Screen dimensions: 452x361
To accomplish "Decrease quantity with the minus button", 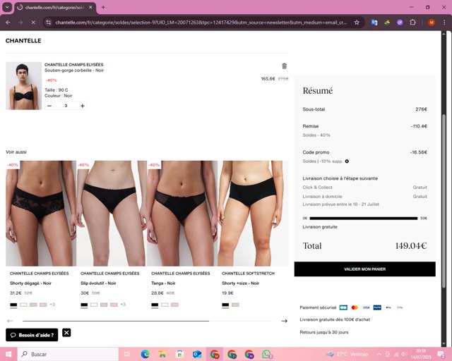I will [49, 106].
